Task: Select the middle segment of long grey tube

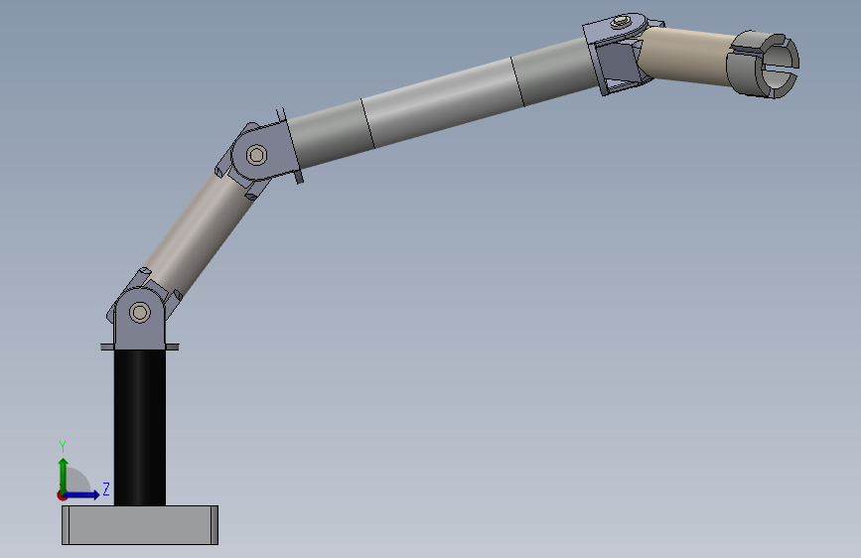Action: [x=444, y=102]
